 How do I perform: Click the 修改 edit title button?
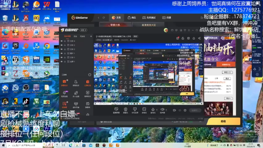135,37
